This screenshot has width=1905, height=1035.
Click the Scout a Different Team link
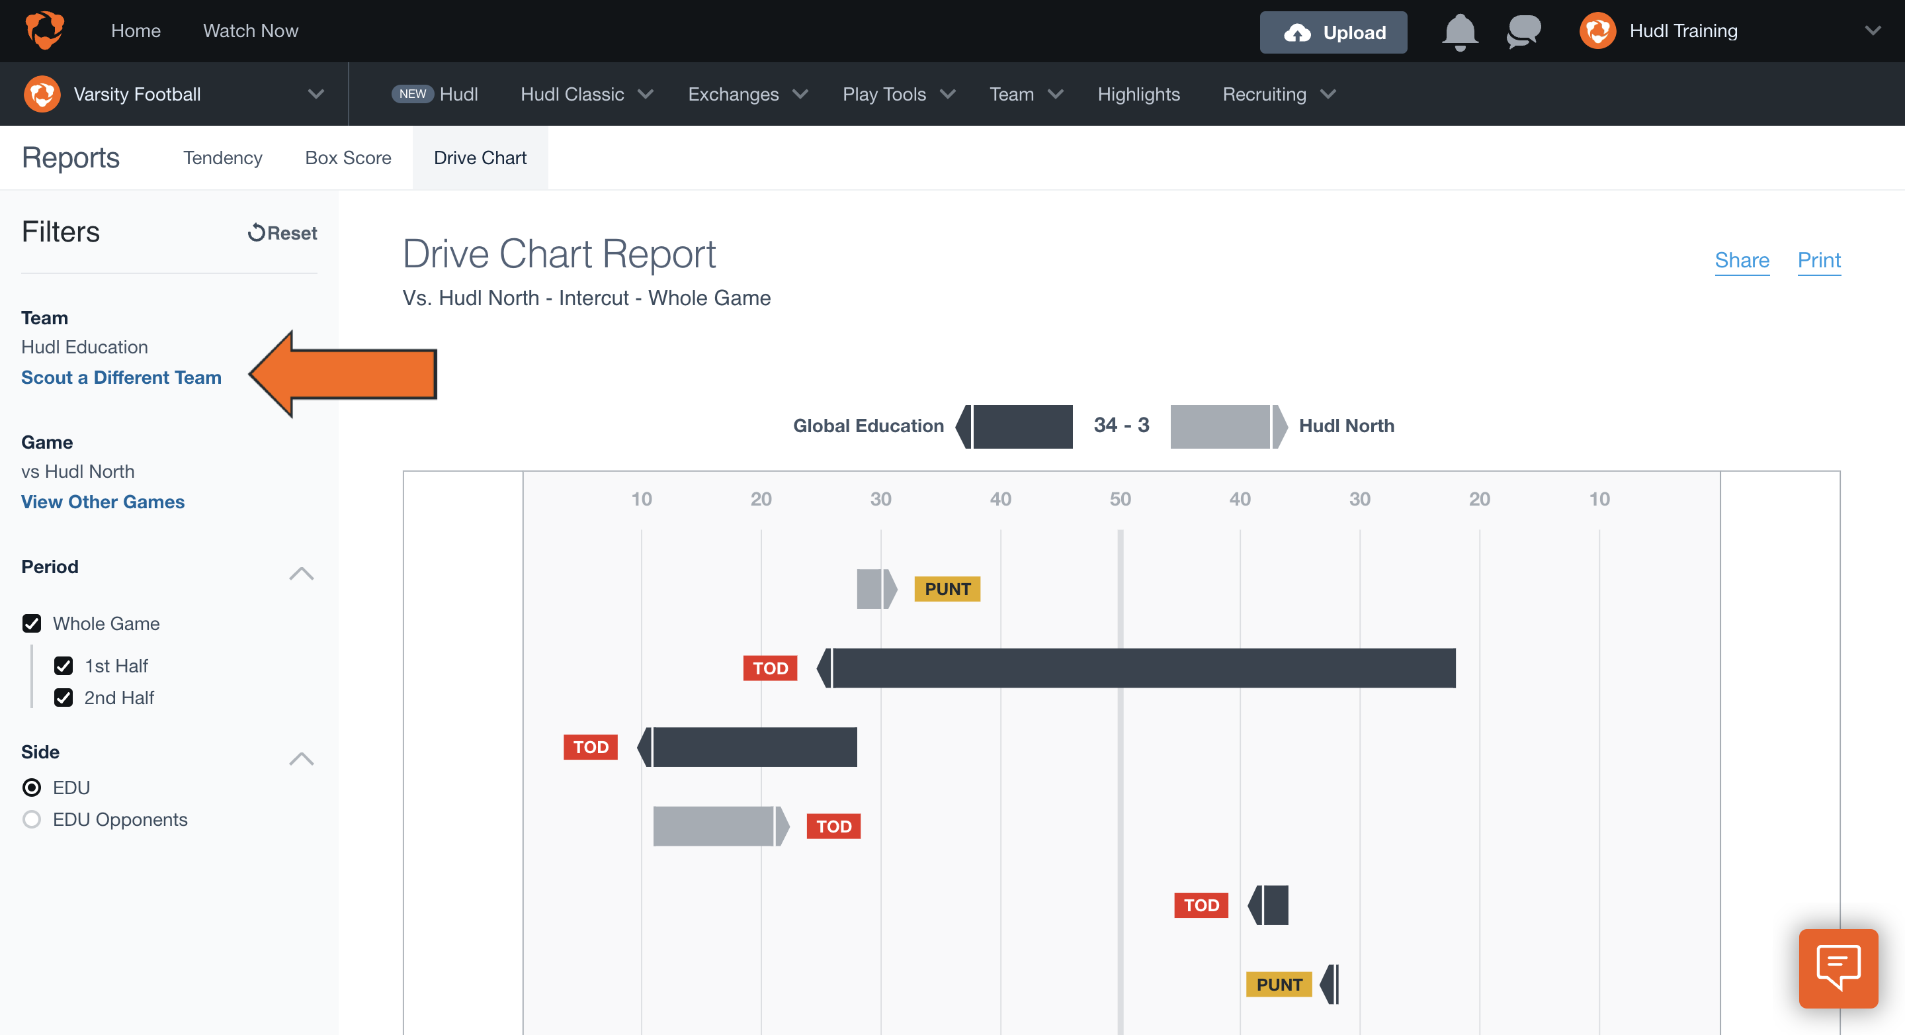(x=120, y=377)
